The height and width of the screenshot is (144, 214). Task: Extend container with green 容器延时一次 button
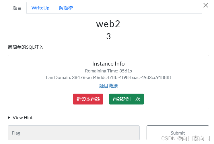pyautogui.click(x=127, y=99)
